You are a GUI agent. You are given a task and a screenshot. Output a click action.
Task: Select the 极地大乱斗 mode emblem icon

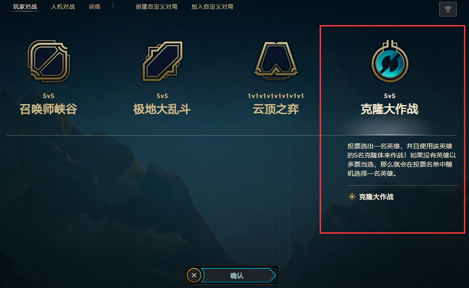coord(163,61)
